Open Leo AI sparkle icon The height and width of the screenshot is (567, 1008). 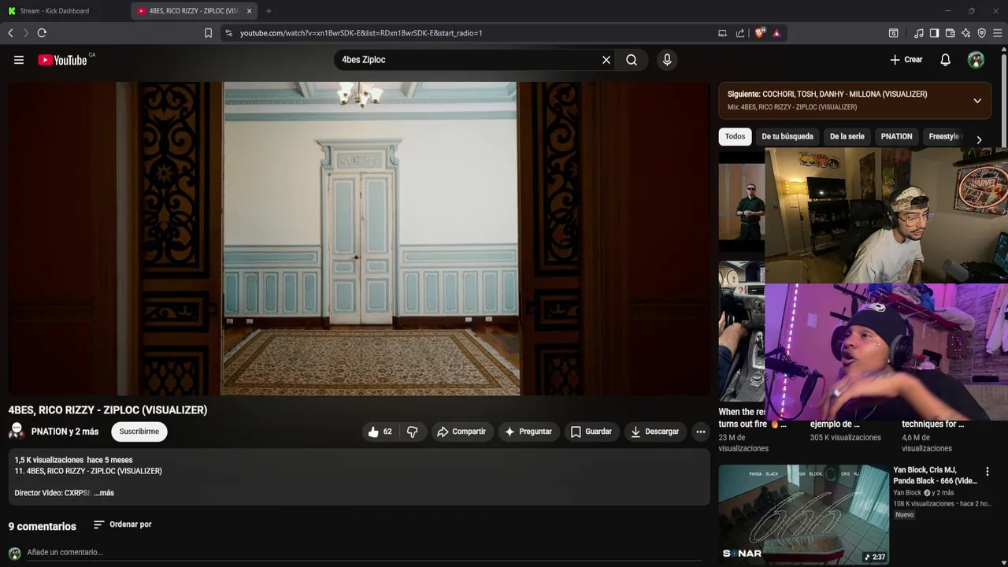tap(965, 33)
